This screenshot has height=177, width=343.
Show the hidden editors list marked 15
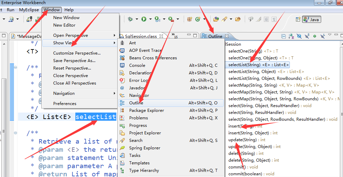point(174,36)
